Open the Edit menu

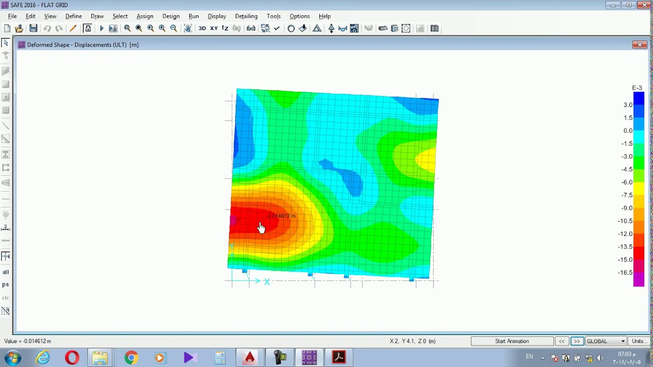[x=31, y=16]
